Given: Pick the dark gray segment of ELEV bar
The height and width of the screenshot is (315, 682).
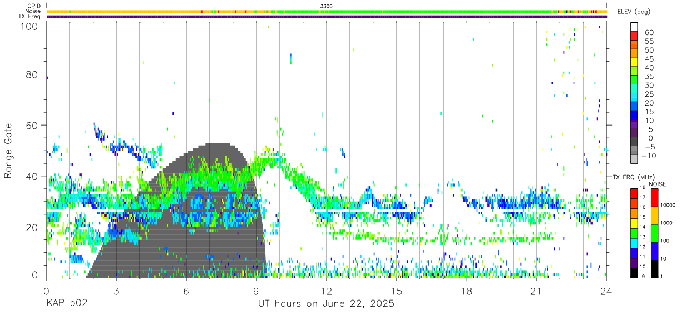Looking at the screenshot, I should click(634, 142).
